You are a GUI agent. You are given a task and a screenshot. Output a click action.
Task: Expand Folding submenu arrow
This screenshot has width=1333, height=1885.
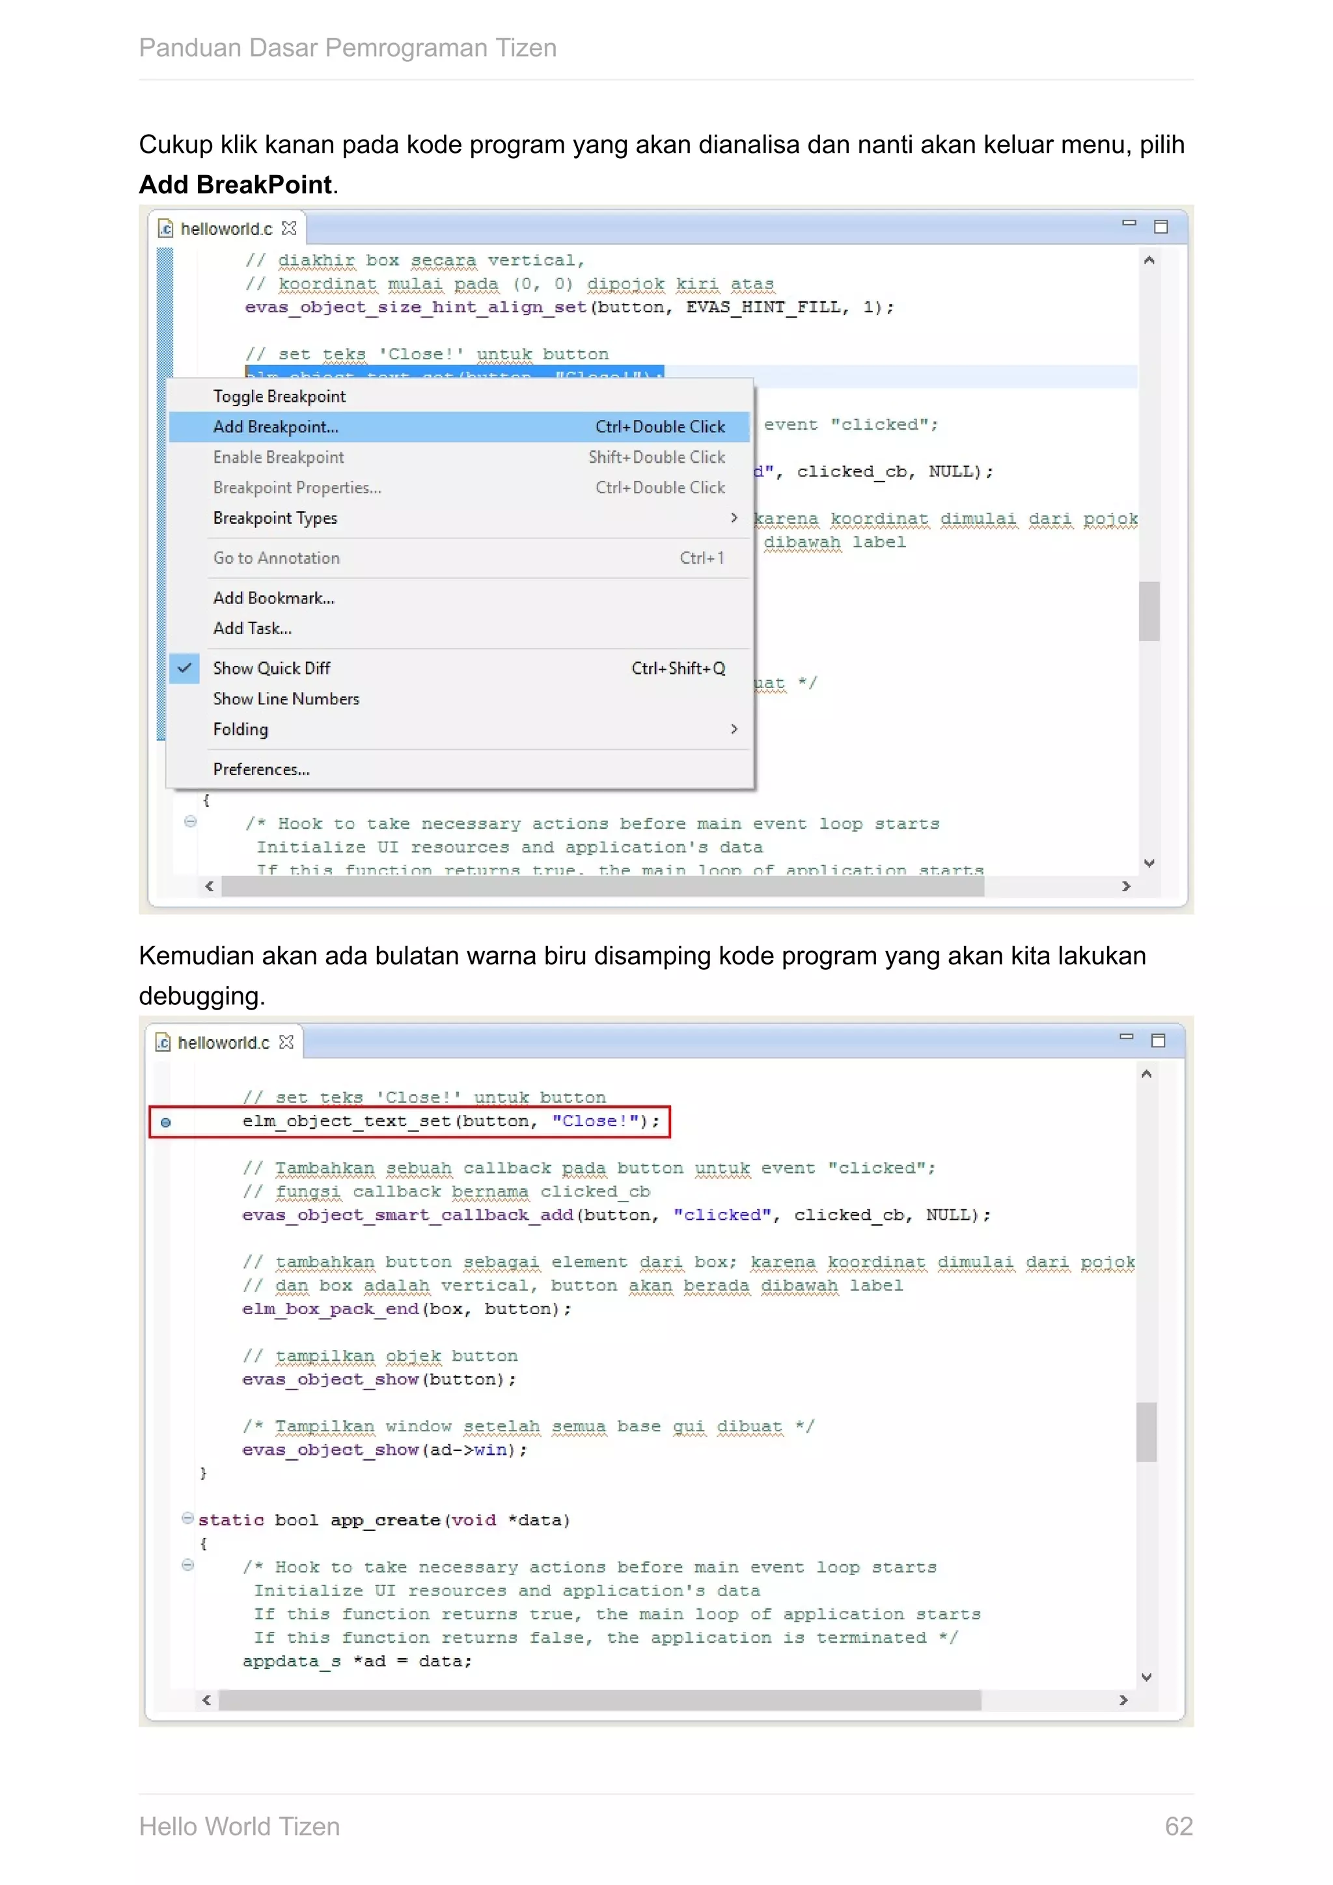click(x=734, y=729)
